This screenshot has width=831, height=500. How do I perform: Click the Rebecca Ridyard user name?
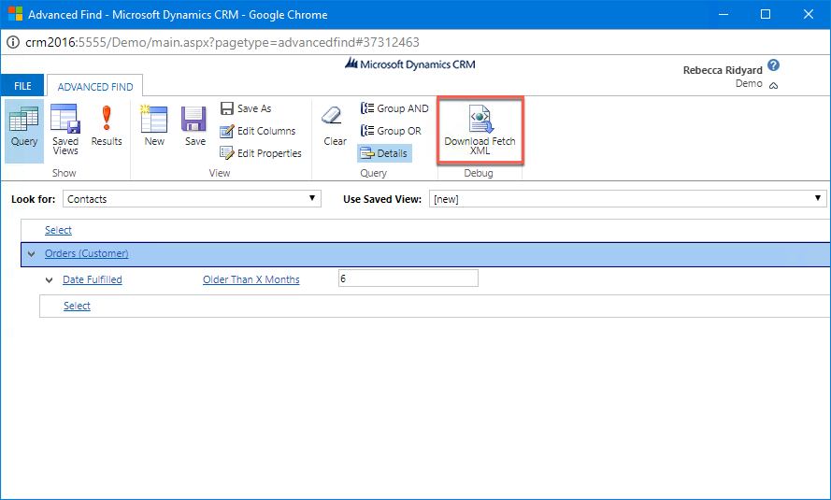click(723, 70)
